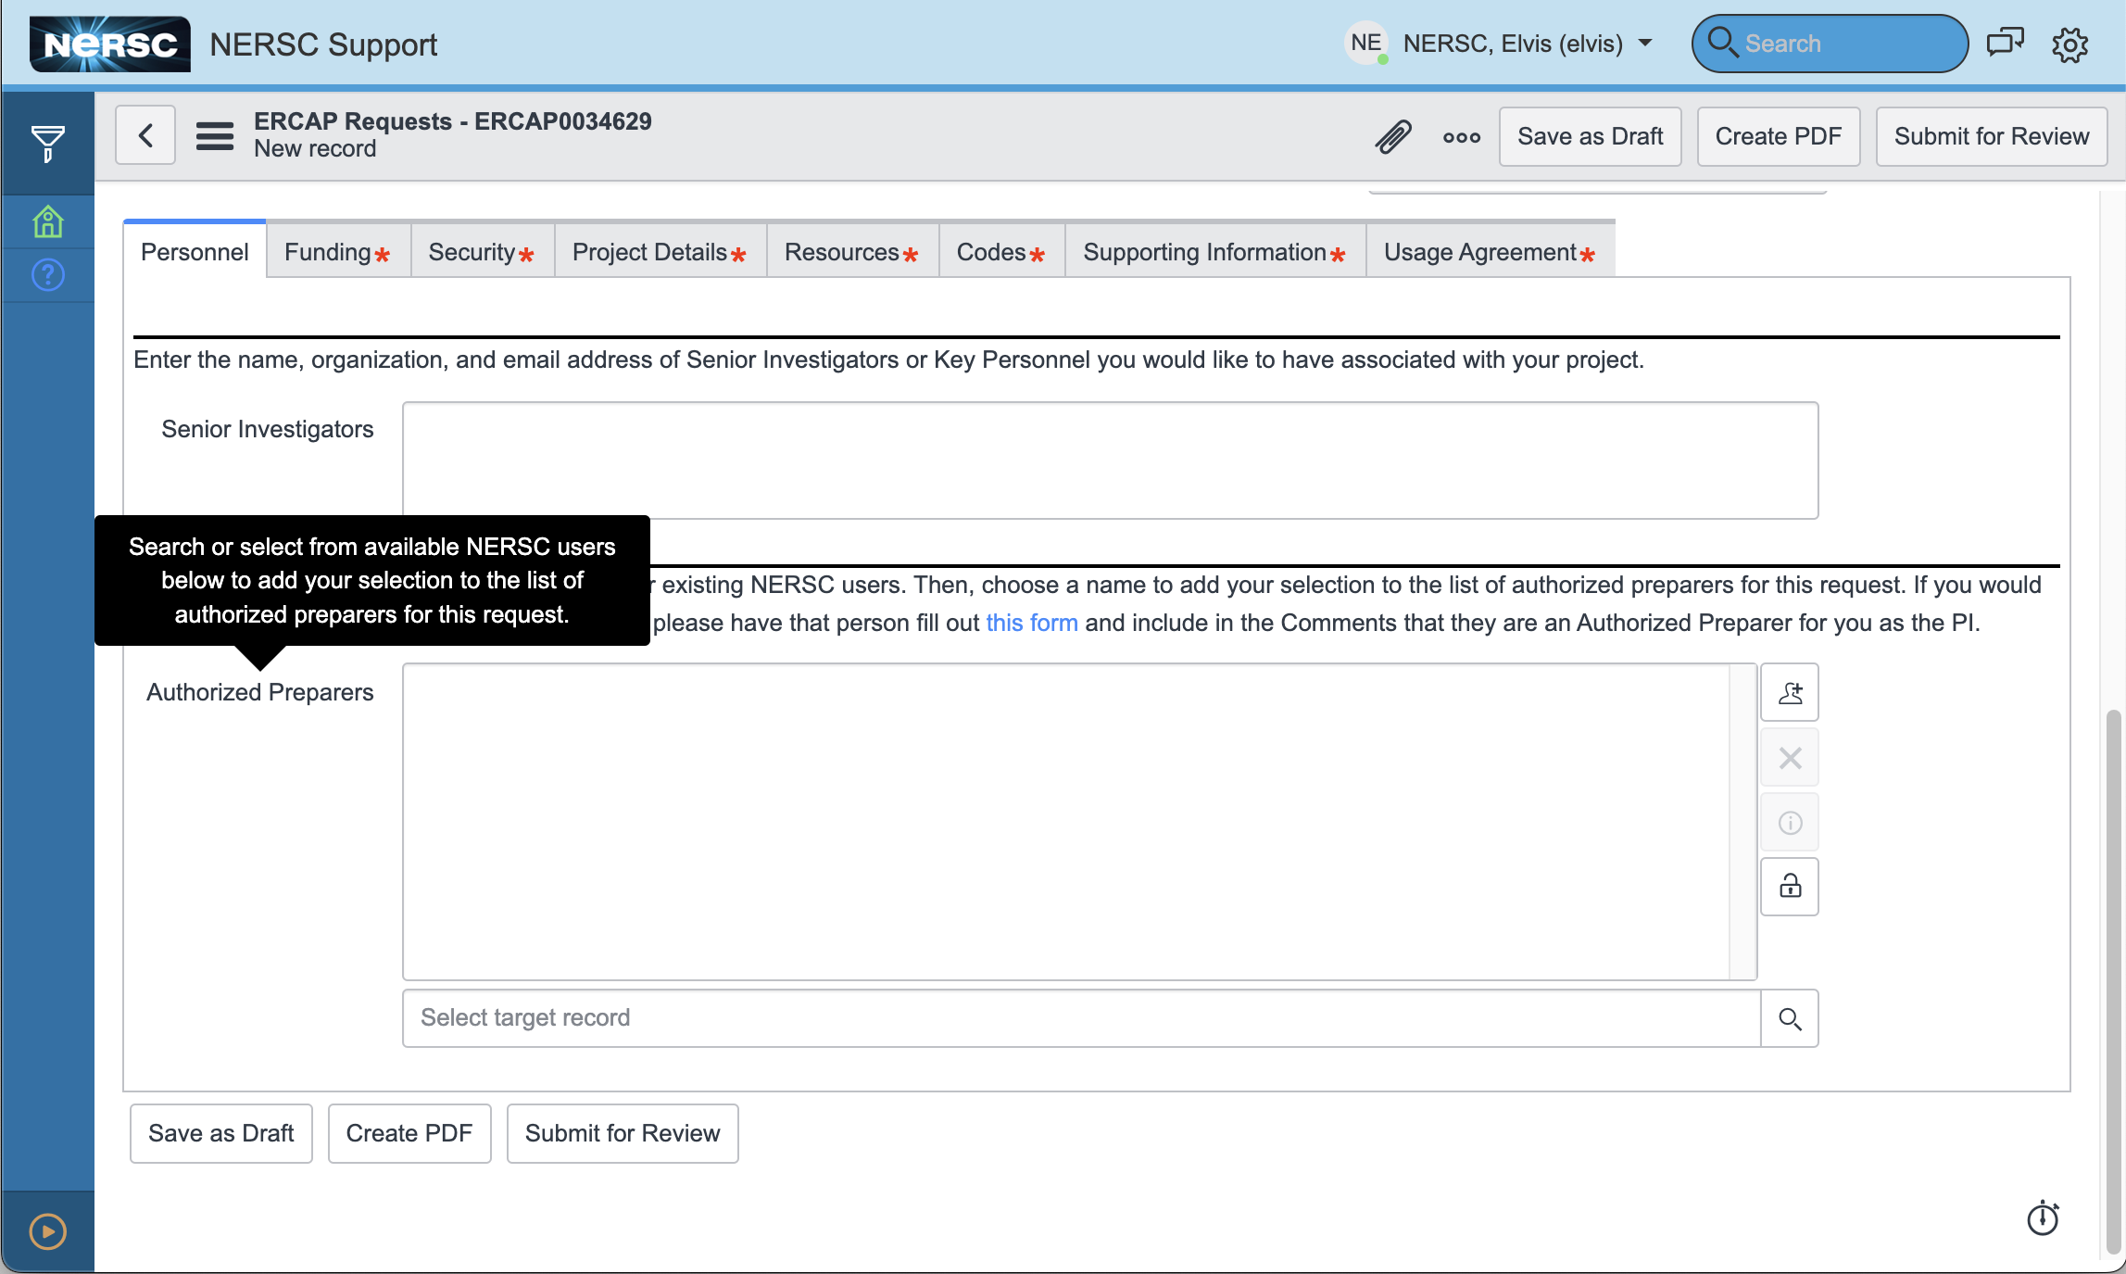Open the connect chat icon in header
Screen dimensions: 2126x1274
tap(2005, 44)
